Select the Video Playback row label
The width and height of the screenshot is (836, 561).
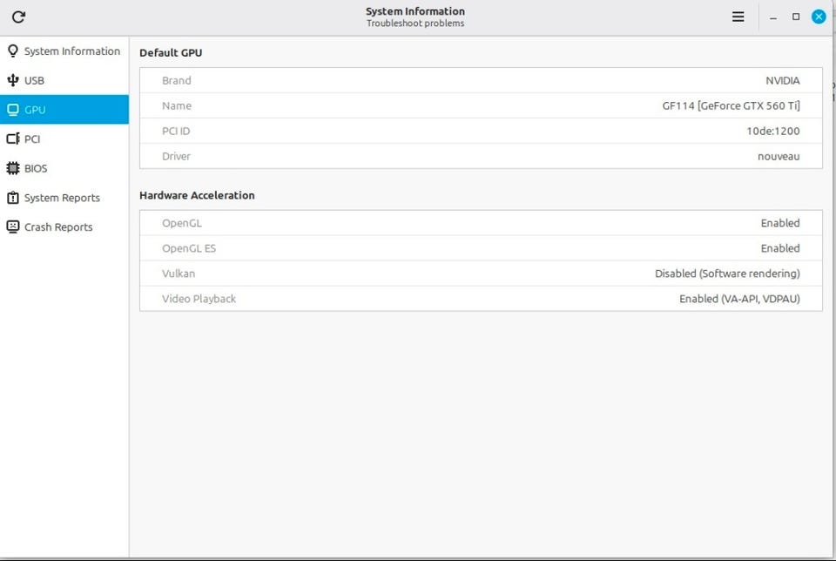tap(199, 299)
